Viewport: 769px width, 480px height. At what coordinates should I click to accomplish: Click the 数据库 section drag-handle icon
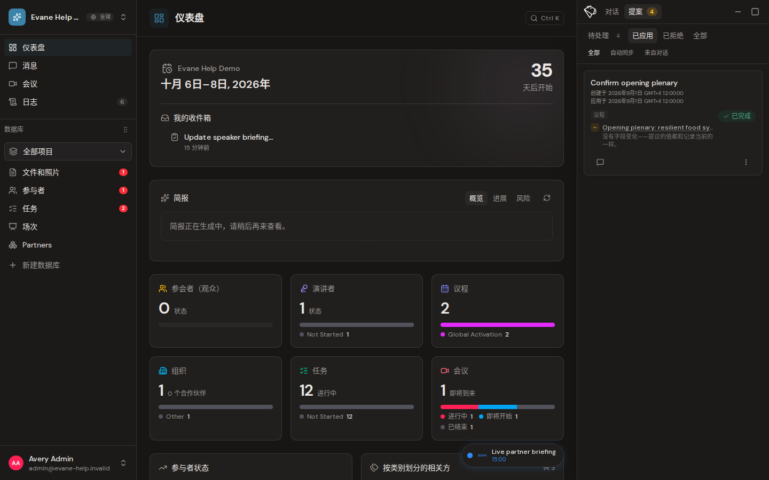tap(125, 130)
